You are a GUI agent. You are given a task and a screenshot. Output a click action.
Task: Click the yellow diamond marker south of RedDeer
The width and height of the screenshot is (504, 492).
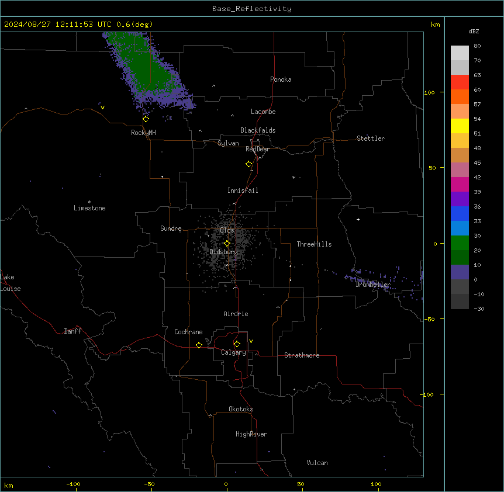[x=249, y=164]
